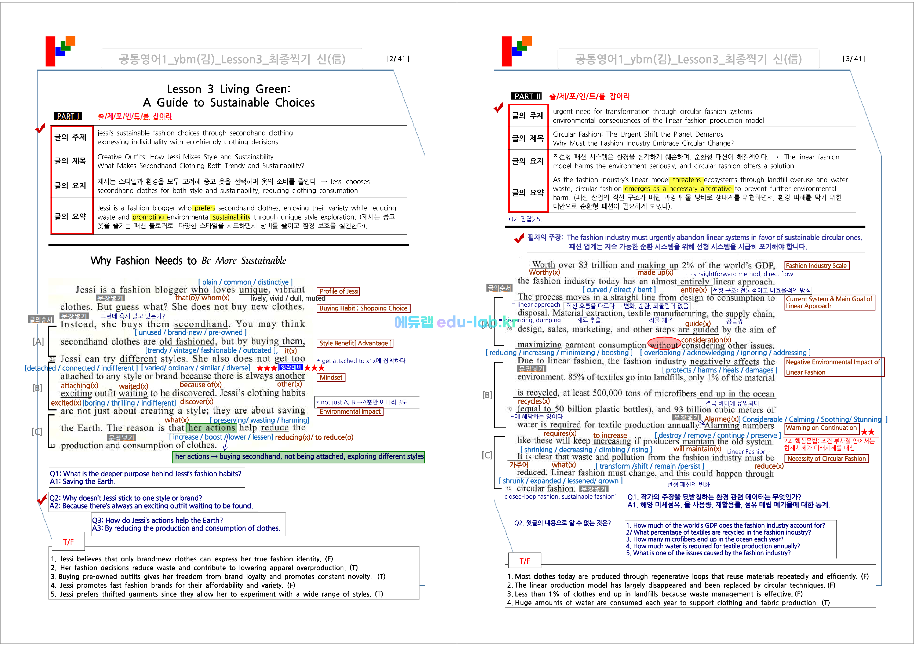The width and height of the screenshot is (914, 646).
Task: Click the '필자의 주장:' author's claim line
Action: point(695,238)
